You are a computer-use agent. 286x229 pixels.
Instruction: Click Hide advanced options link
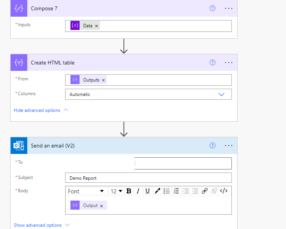[37, 110]
